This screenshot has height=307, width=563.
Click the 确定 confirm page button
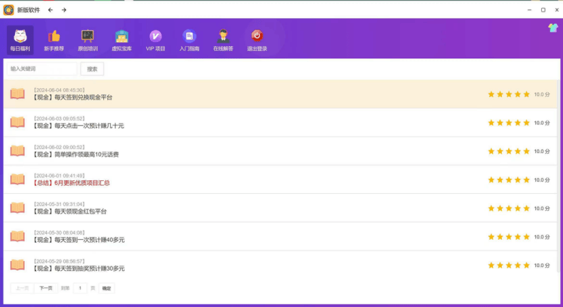[107, 289]
